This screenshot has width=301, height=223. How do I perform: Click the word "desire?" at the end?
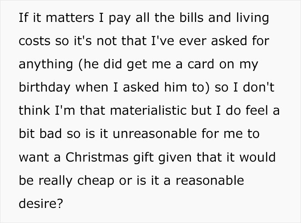[x=41, y=203]
